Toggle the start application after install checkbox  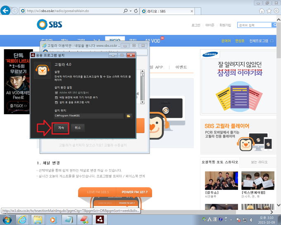coord(57,102)
